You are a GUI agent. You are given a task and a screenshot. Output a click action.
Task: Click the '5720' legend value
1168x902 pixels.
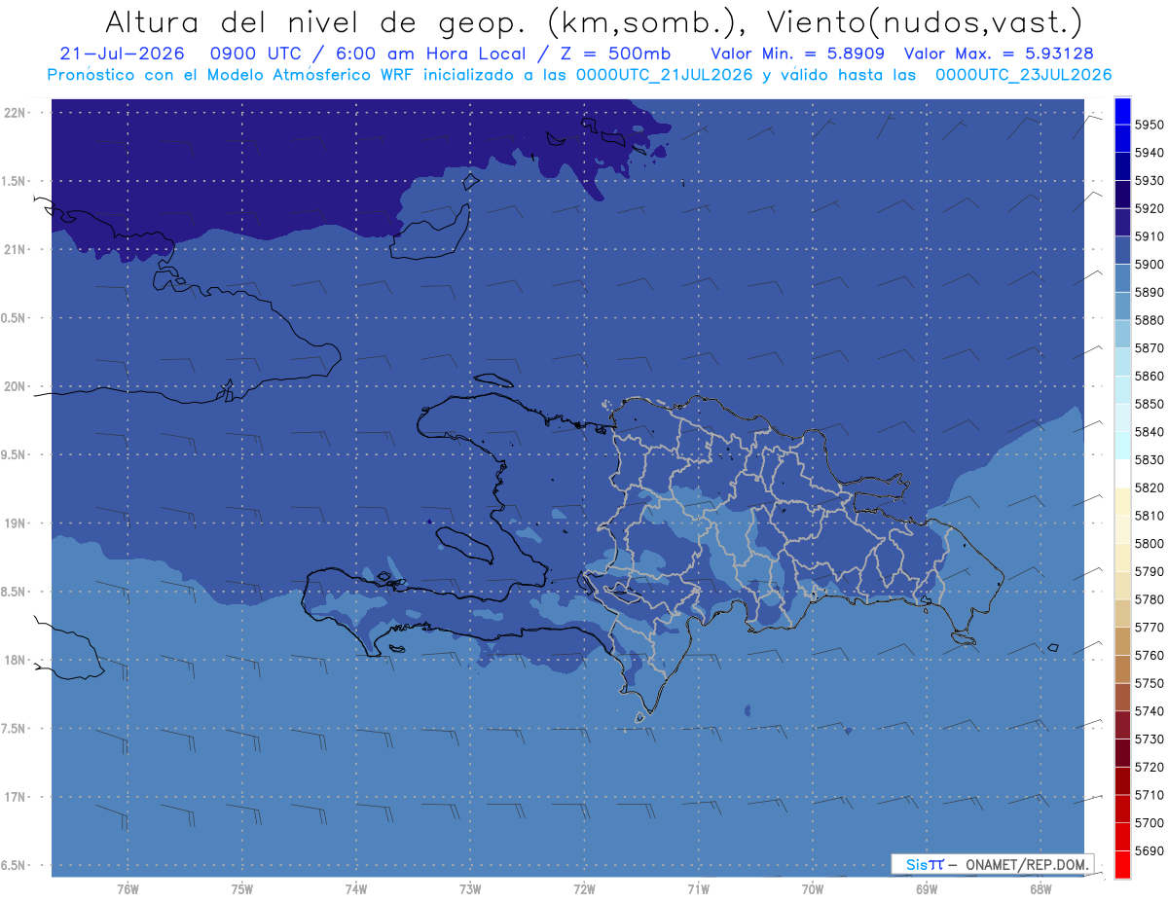[1149, 768]
